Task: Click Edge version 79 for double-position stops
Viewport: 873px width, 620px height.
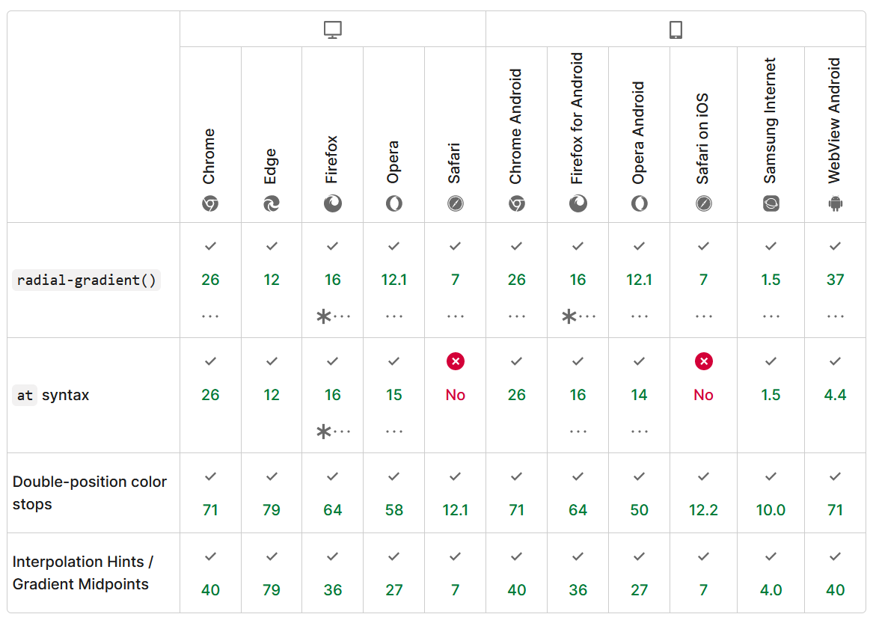Action: point(272,510)
